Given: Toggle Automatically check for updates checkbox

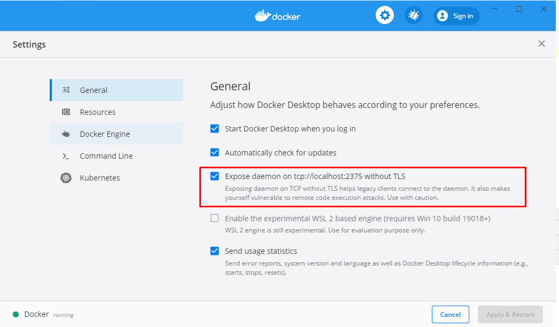Looking at the screenshot, I should pos(215,153).
